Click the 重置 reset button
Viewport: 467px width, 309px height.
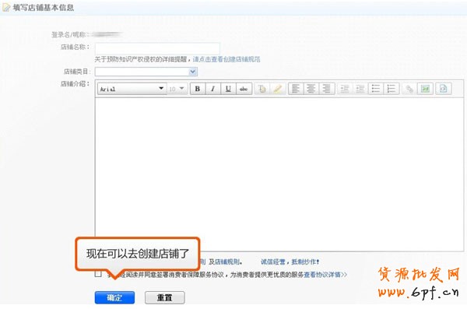(165, 297)
